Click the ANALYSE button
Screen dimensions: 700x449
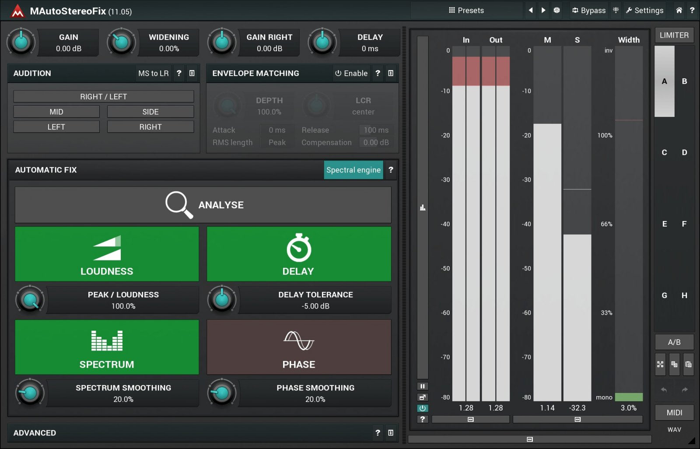pos(203,204)
